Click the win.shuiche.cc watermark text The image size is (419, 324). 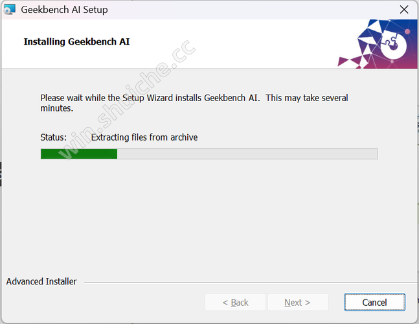(x=127, y=100)
